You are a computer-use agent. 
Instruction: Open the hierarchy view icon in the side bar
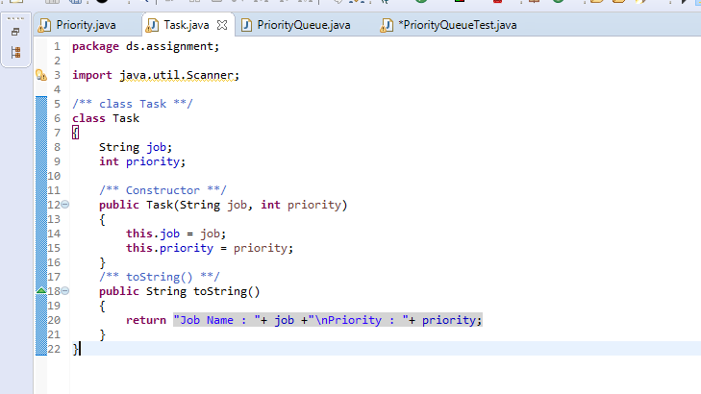click(15, 52)
